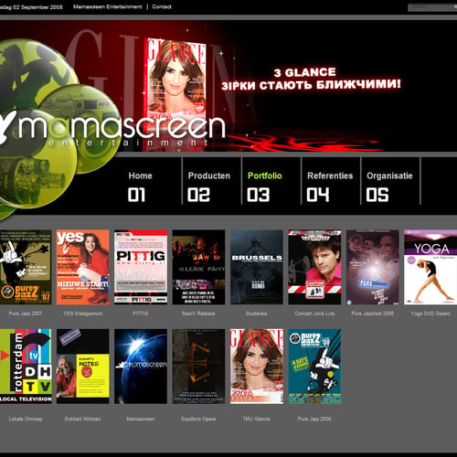Click the Contact link in top bar
The width and height of the screenshot is (457, 457).
[162, 6]
